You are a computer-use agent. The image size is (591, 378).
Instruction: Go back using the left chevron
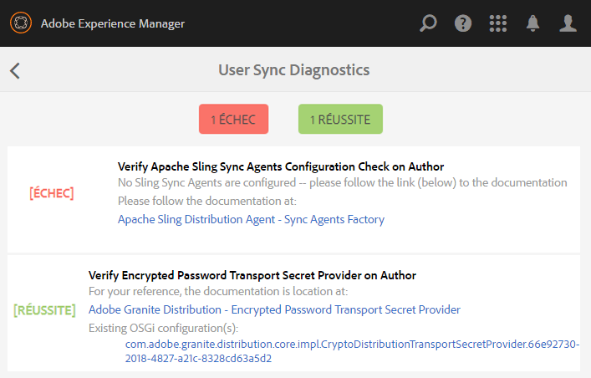click(x=15, y=70)
